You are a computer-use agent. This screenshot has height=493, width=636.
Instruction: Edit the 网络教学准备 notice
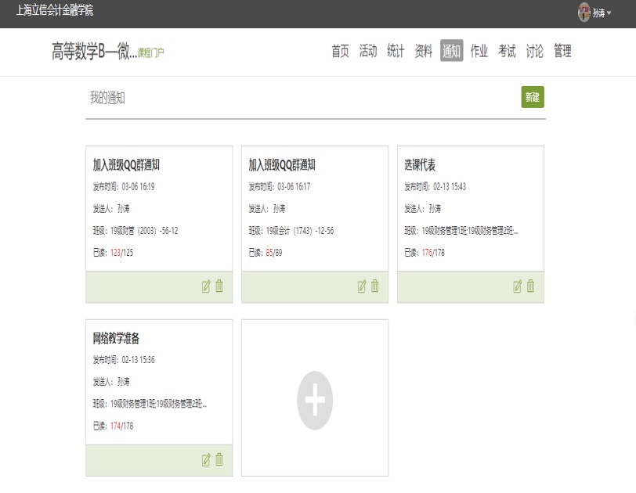click(x=206, y=460)
